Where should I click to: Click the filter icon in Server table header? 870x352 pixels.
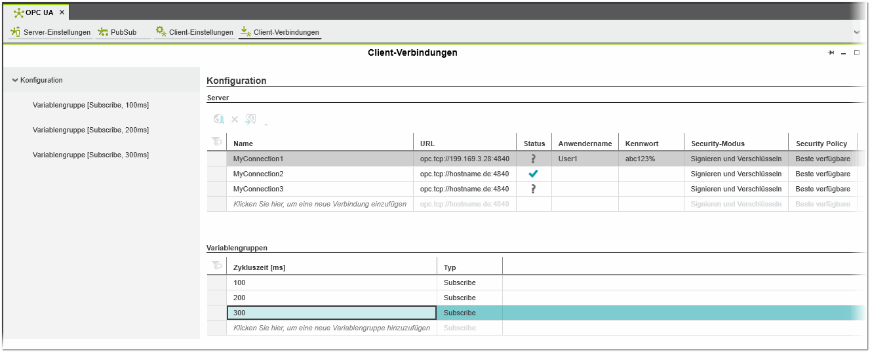(216, 142)
